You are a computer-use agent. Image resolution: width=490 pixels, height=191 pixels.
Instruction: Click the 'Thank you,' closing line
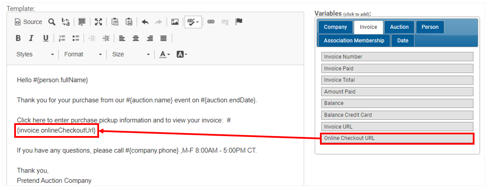coord(33,170)
